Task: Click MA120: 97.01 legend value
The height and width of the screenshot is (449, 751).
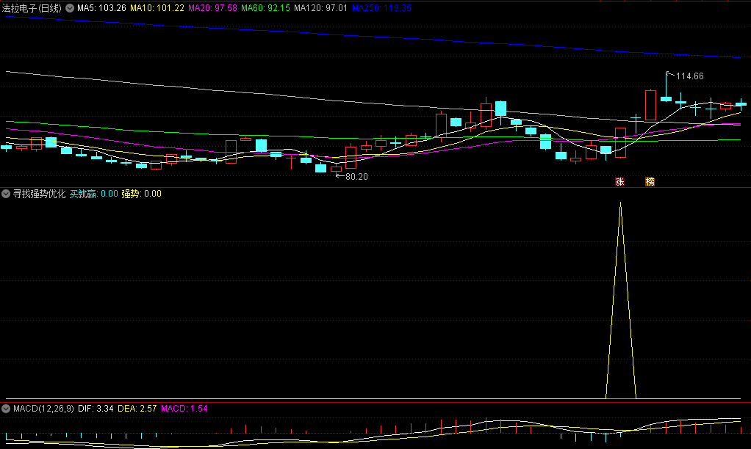Action: tap(320, 8)
